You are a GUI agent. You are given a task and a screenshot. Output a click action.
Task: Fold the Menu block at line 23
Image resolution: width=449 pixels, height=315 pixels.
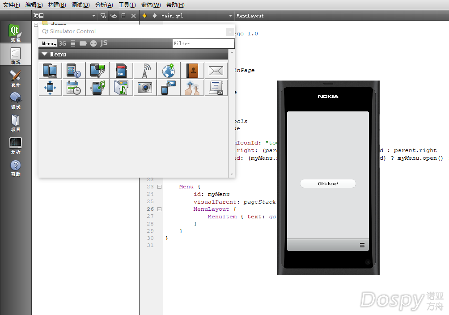click(x=160, y=187)
